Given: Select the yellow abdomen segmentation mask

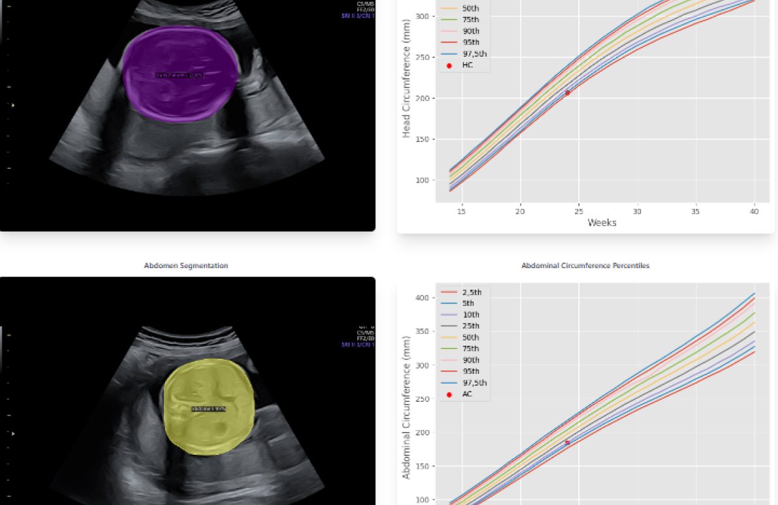Looking at the screenshot, I should 208,407.
